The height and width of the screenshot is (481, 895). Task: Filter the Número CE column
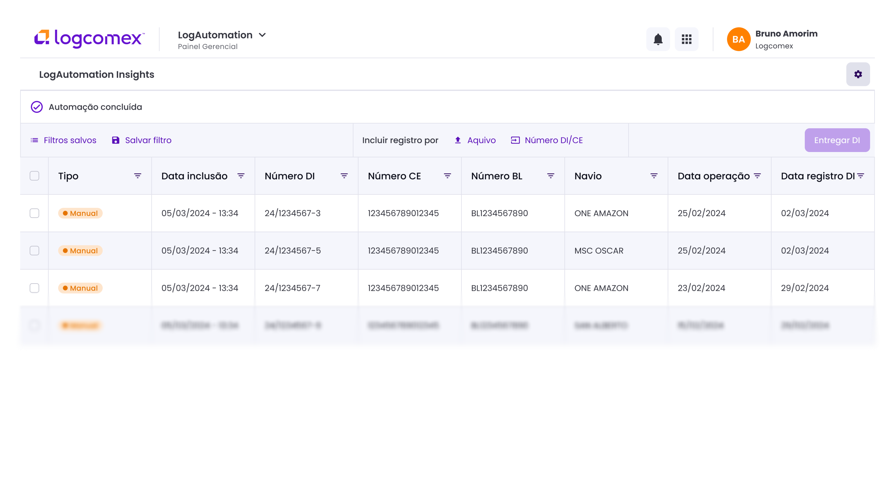[x=447, y=176]
